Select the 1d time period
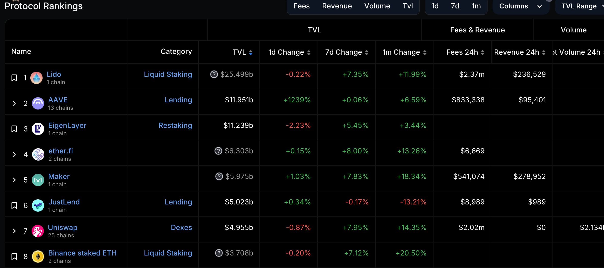 click(x=435, y=6)
